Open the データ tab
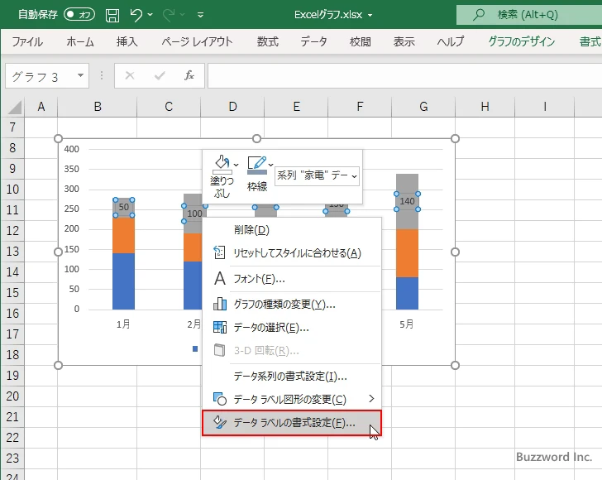 point(313,41)
